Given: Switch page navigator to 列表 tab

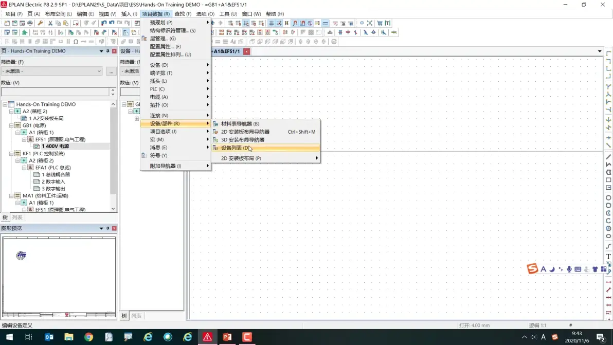Looking at the screenshot, I should (x=17, y=217).
